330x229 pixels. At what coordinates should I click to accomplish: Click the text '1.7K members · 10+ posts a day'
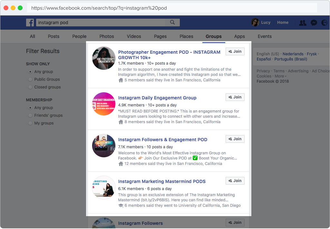(x=147, y=63)
